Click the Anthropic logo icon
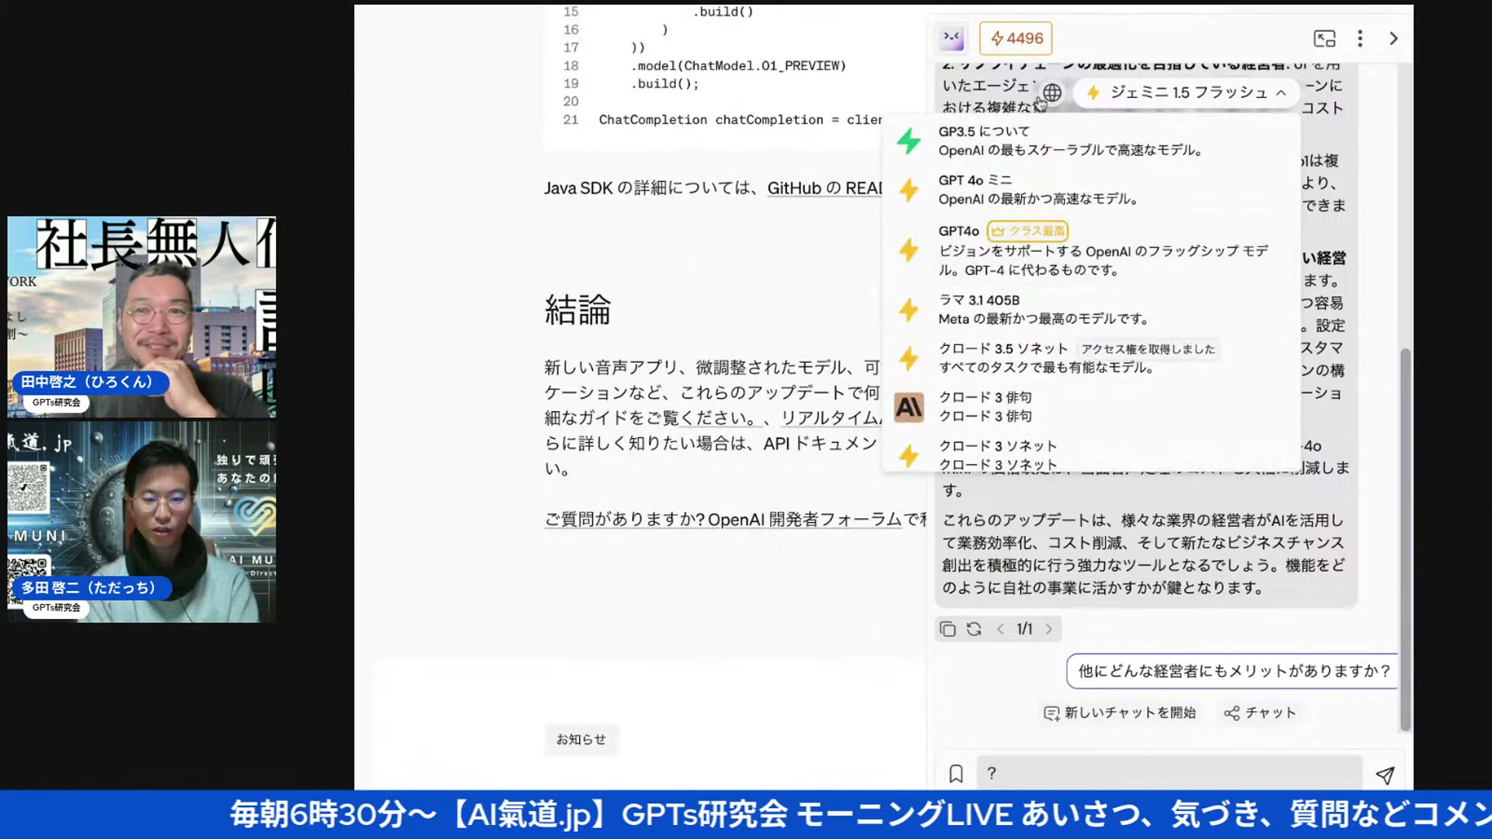The height and width of the screenshot is (839, 1492). click(908, 407)
